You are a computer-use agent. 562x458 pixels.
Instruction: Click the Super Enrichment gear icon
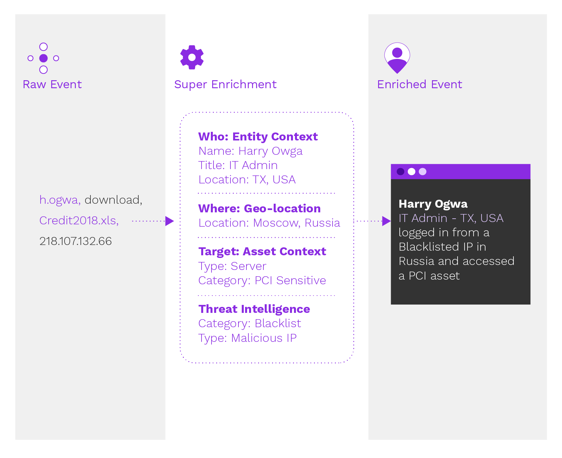point(192,57)
